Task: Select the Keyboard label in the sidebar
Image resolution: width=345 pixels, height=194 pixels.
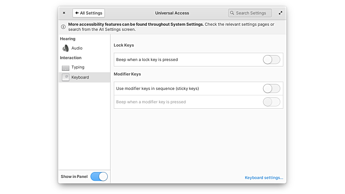Action: click(x=80, y=78)
